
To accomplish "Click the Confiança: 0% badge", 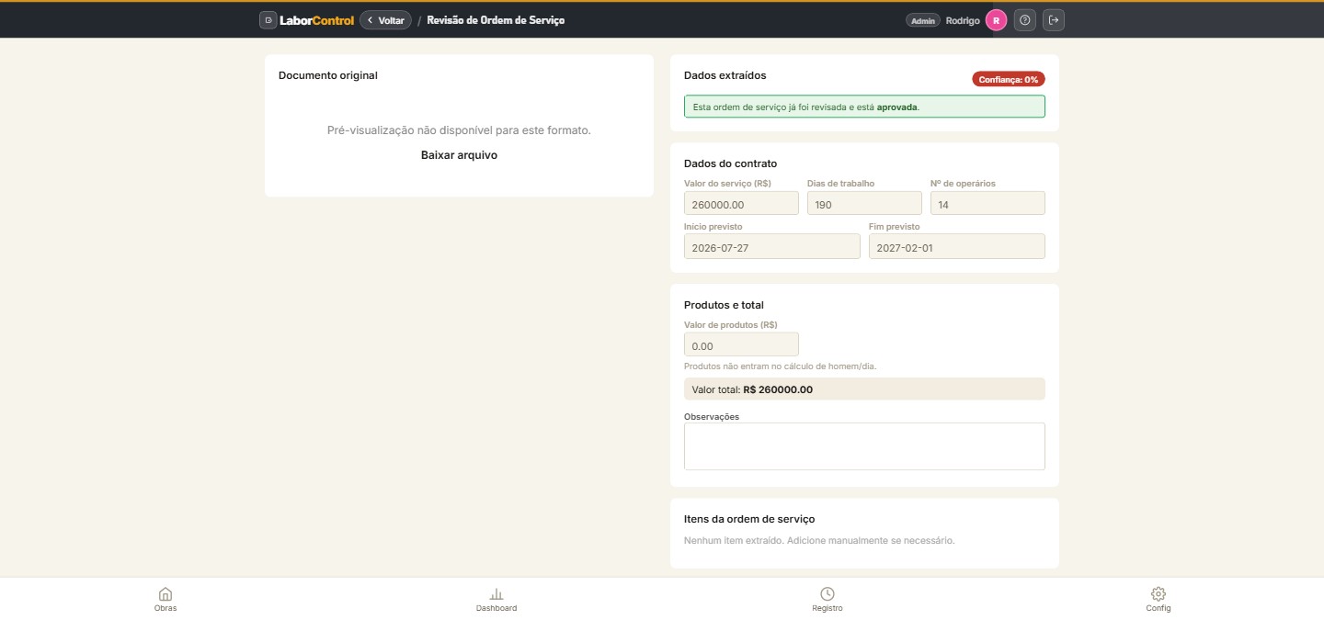I will point(1009,79).
